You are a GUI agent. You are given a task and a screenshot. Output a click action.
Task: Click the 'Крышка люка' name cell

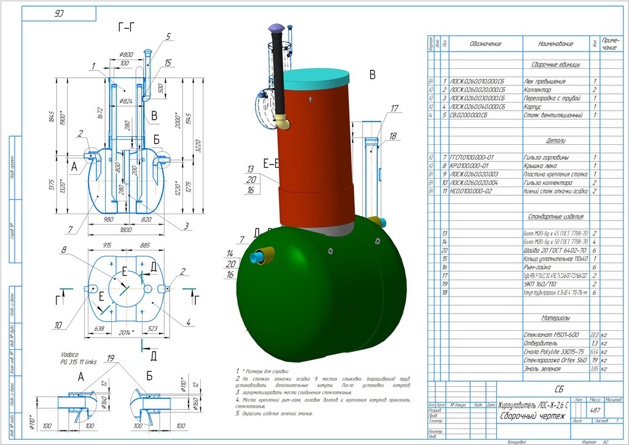(540, 166)
